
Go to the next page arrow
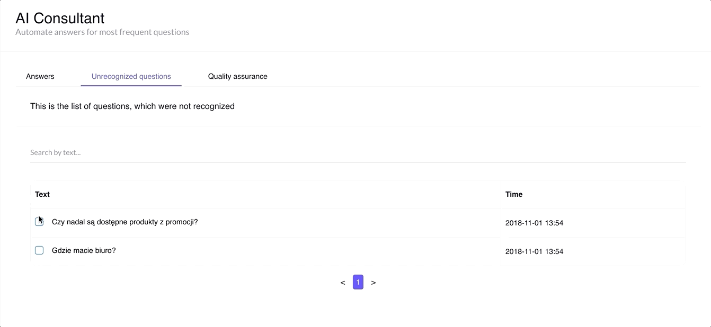(374, 283)
